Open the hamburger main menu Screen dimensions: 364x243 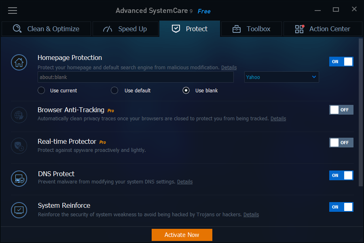tap(13, 11)
